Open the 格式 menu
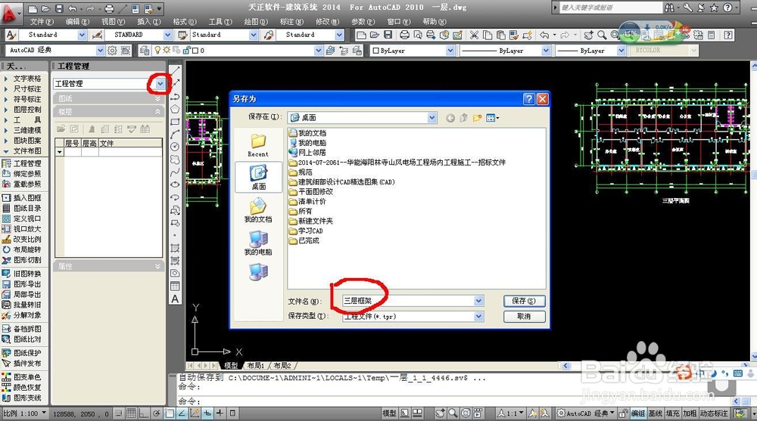Screen dimensions: 757x421 pyautogui.click(x=184, y=22)
